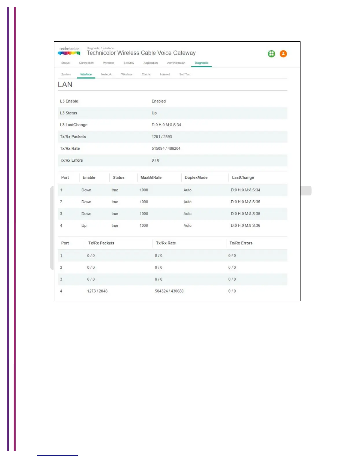Image resolution: width=354 pixels, height=458 pixels.
Task: Click packets value 1273 / 2048
Action: [97, 291]
